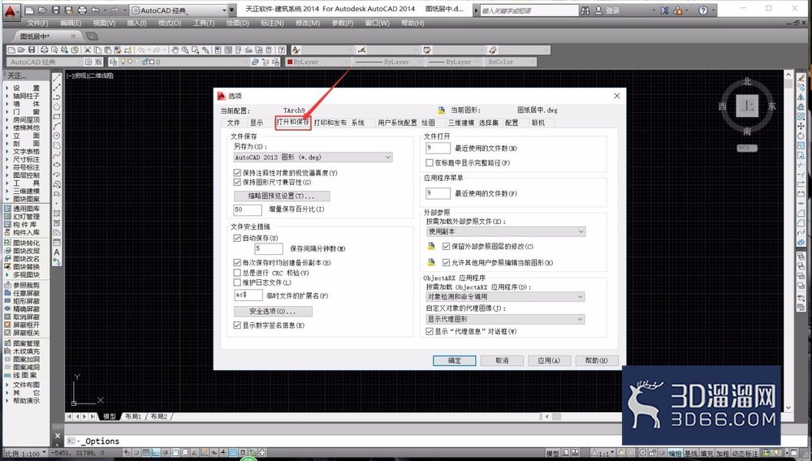Image resolution: width=812 pixels, height=461 pixels.
Task: Click Zoom Realtime magnifier toolbar icon
Action: (185, 50)
